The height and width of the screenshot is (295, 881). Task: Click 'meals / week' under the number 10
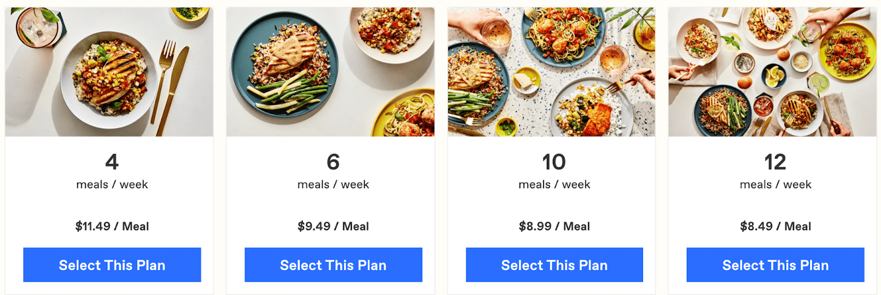tap(554, 184)
